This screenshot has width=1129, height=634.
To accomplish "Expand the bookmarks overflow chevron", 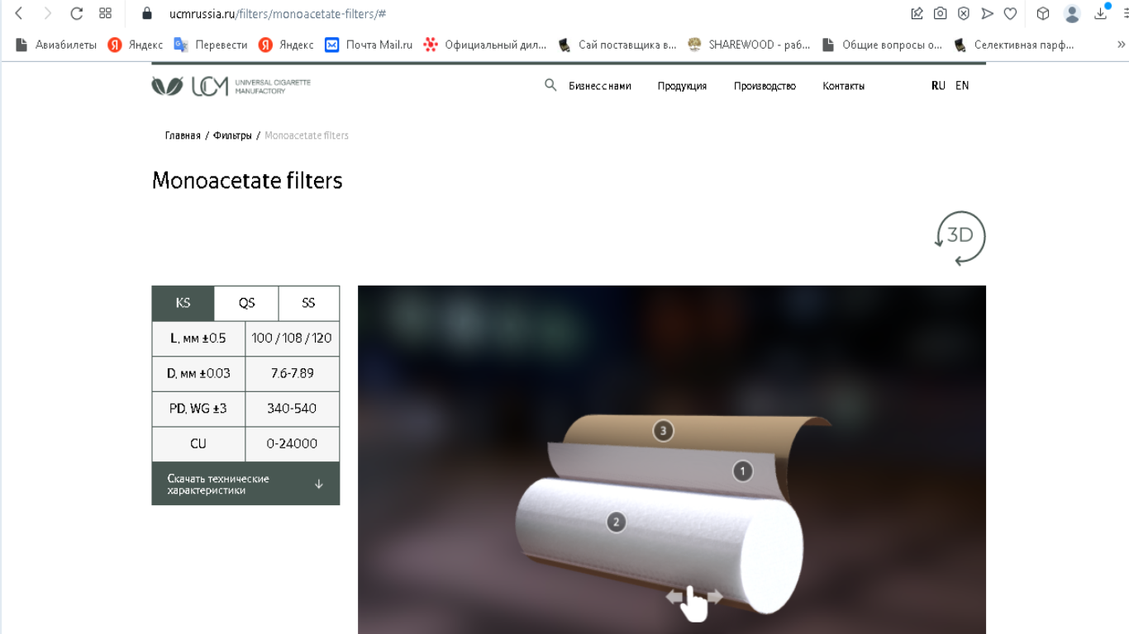I will tap(1122, 45).
